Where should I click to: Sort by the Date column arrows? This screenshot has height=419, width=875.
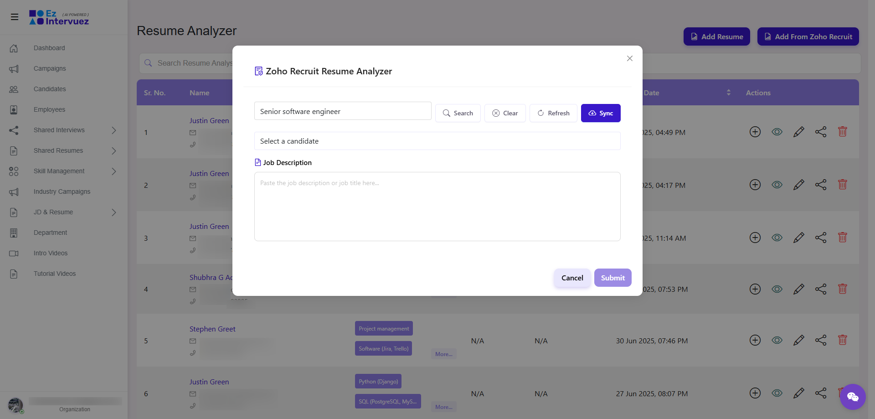click(729, 93)
